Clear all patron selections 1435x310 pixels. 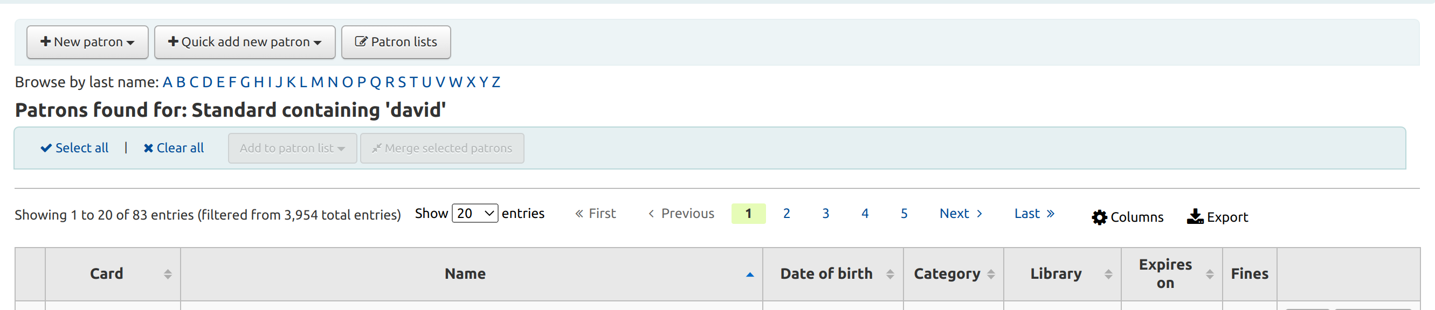coord(174,148)
